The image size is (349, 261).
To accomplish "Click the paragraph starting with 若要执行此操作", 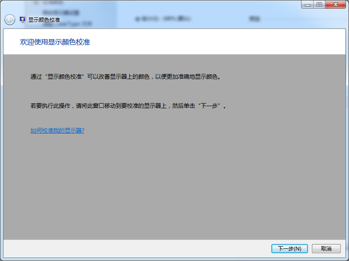I will [x=128, y=106].
